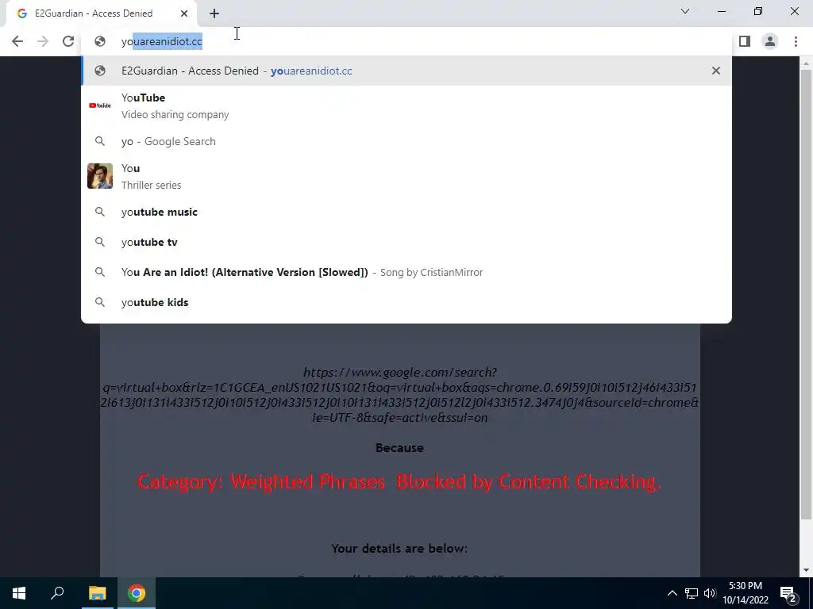Image resolution: width=813 pixels, height=609 pixels.
Task: Click the globe icon in address bar
Action: coord(100,41)
